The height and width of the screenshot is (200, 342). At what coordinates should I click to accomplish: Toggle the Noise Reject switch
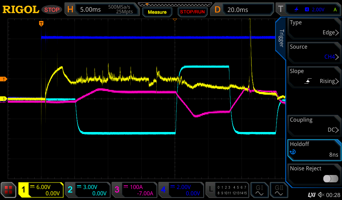[x=330, y=179]
